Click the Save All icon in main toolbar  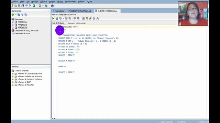coord(23,6)
